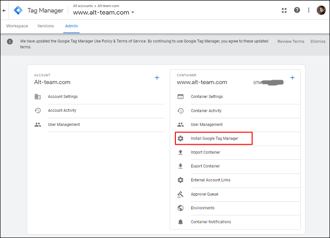Switch to the Workspace tab
The image size is (330, 238).
pos(17,26)
